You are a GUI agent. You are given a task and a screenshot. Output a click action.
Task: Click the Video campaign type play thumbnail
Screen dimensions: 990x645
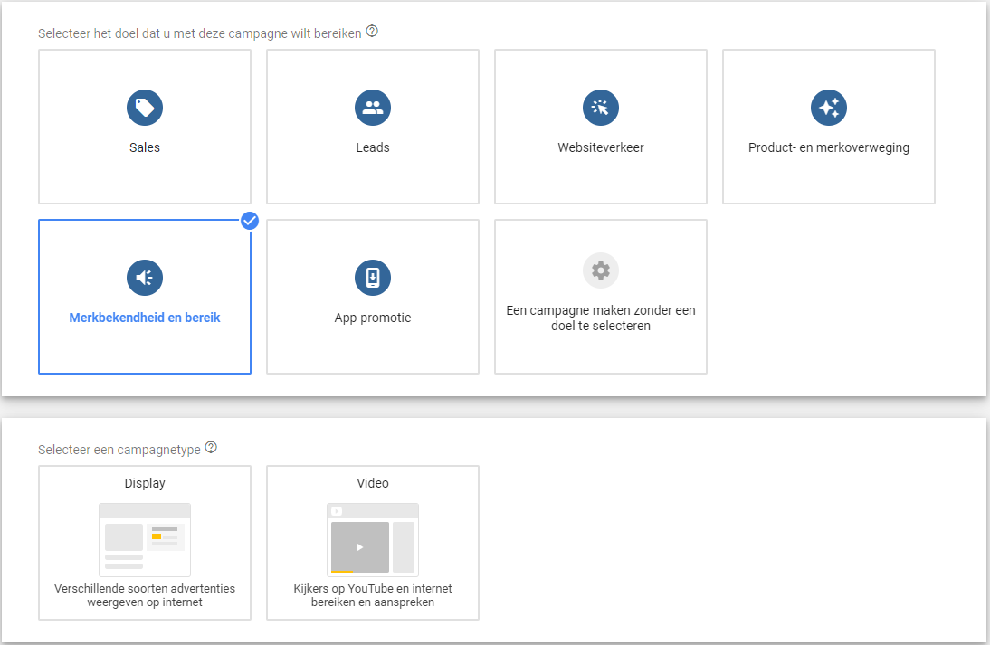click(x=360, y=546)
